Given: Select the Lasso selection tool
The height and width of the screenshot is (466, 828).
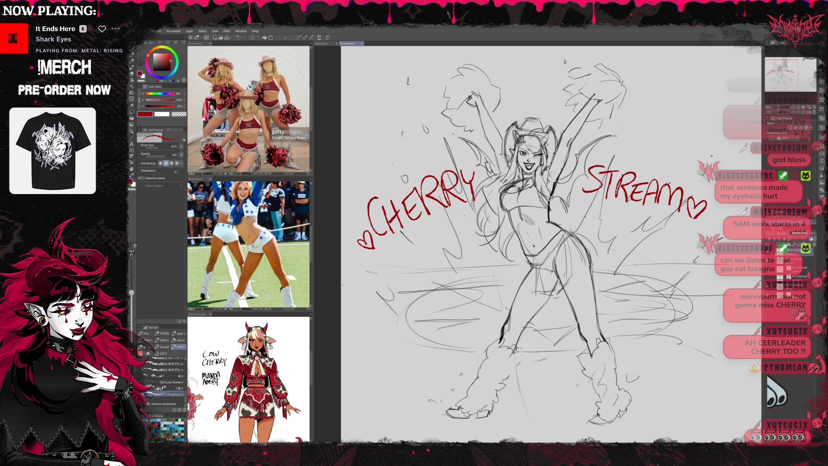Looking at the screenshot, I should pyautogui.click(x=132, y=112).
